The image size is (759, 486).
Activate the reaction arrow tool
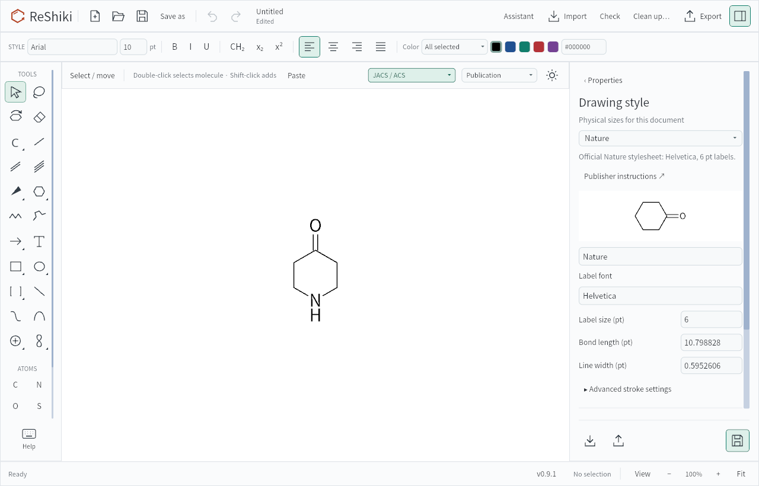tap(15, 241)
